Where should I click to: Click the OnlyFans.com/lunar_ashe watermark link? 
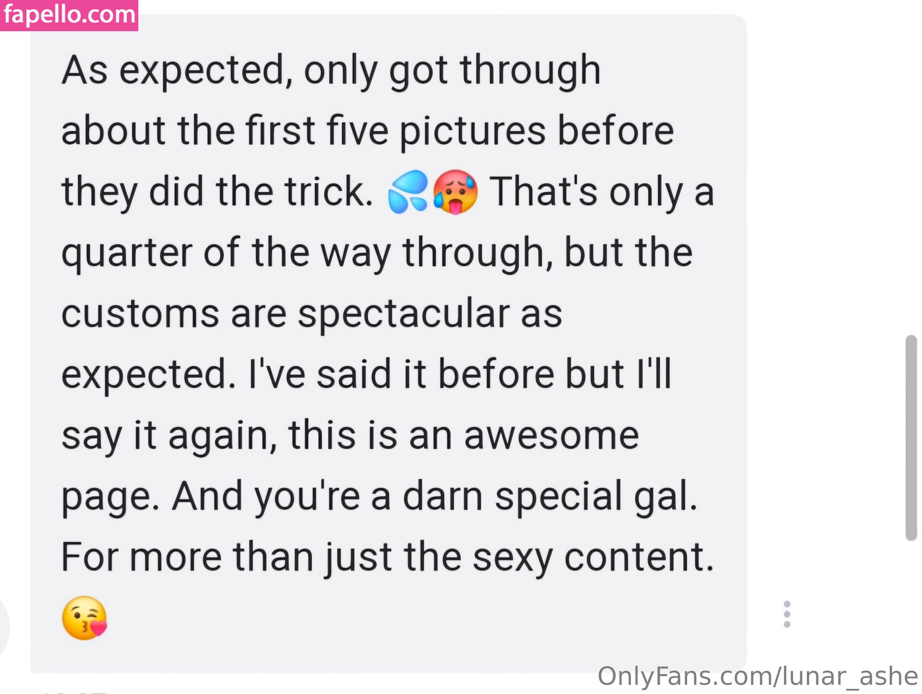click(758, 676)
